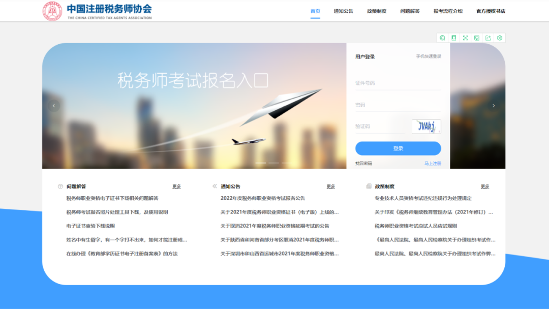Open 关于取消2021年度税务师职业资格延期考试的公告
549x309 pixels.
pyautogui.click(x=274, y=226)
